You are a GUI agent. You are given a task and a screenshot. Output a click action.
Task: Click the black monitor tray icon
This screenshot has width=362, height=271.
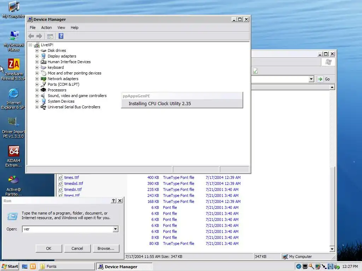305,266
